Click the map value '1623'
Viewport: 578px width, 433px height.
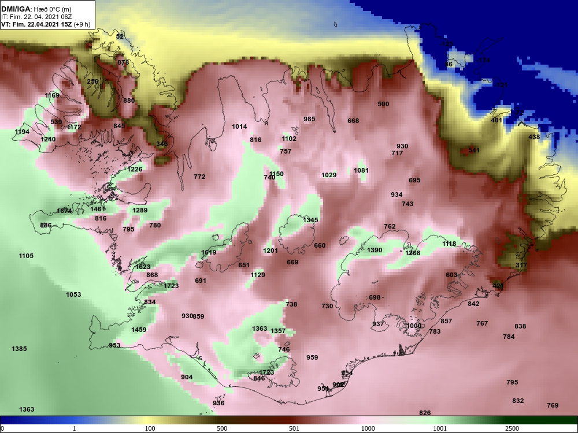tap(143, 267)
